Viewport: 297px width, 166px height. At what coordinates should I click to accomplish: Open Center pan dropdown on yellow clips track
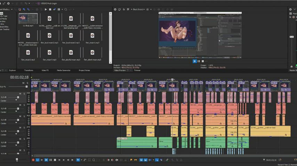tap(16, 134)
